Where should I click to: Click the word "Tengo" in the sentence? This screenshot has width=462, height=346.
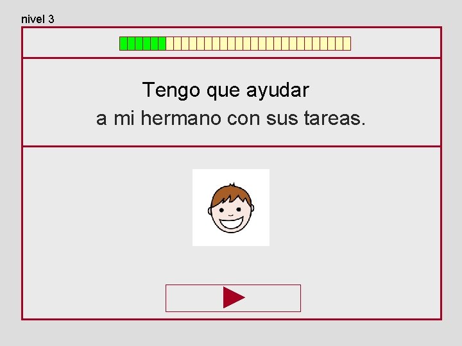[x=171, y=90]
